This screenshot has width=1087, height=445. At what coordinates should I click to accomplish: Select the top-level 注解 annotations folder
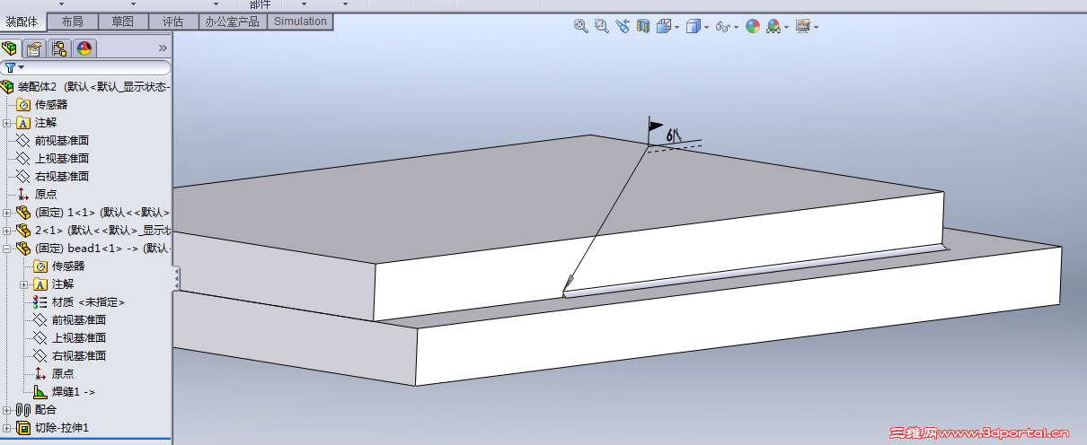point(37,123)
